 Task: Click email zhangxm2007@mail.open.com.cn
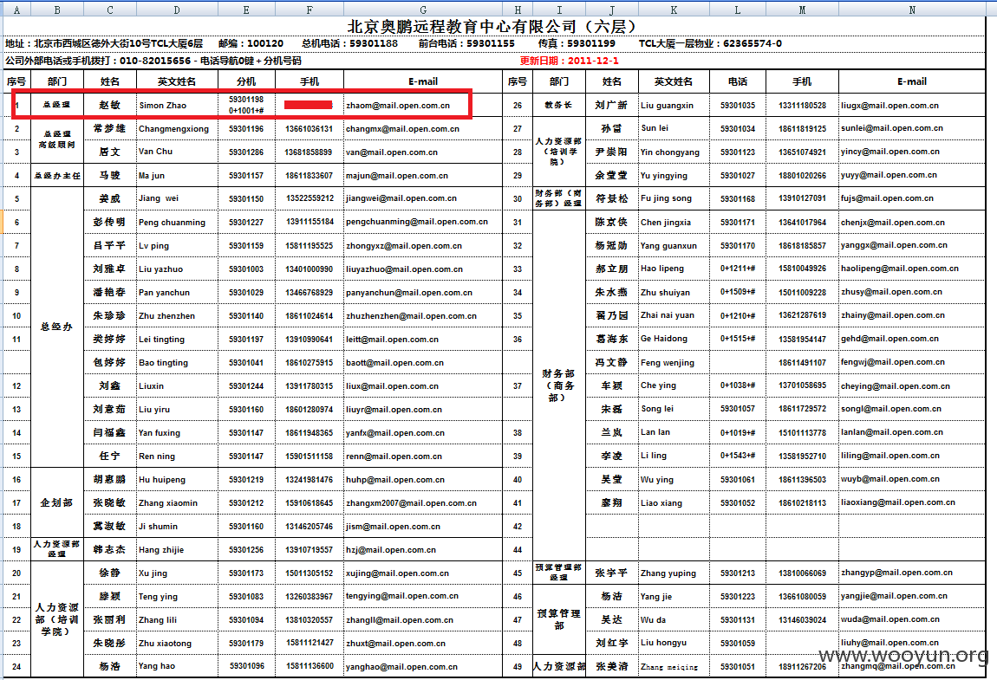(x=411, y=502)
